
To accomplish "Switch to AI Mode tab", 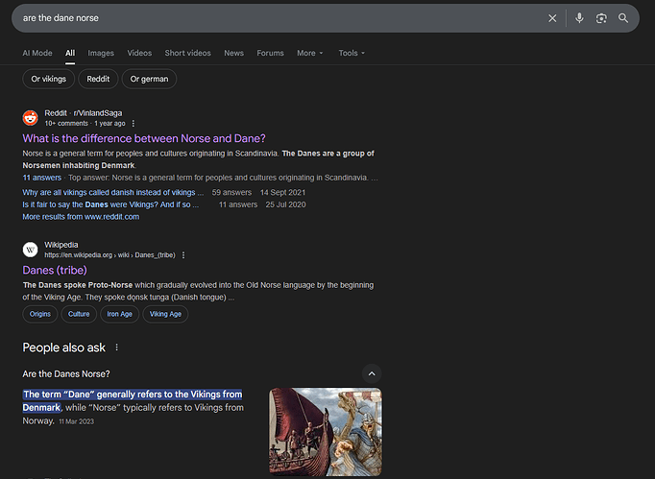I will [37, 53].
